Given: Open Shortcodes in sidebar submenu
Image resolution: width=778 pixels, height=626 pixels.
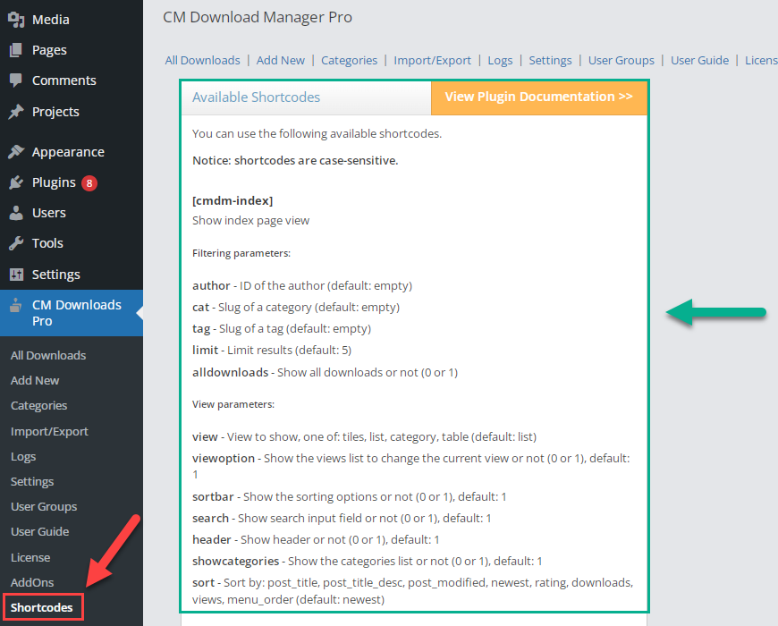Looking at the screenshot, I should [x=42, y=607].
